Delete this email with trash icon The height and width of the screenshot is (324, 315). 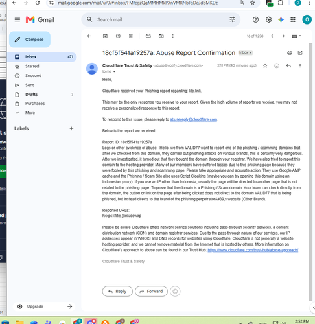click(x=131, y=36)
